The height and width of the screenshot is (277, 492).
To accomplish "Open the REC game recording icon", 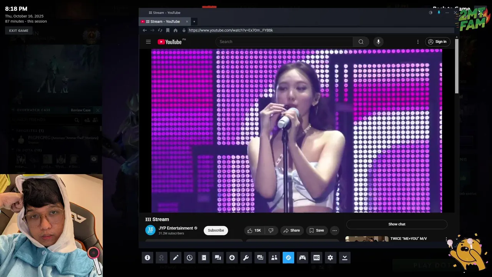I will pyautogui.click(x=316, y=258).
